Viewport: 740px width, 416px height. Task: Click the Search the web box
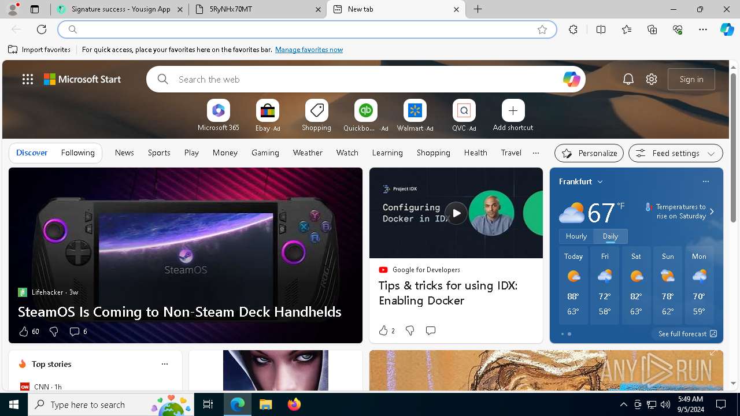(x=366, y=79)
